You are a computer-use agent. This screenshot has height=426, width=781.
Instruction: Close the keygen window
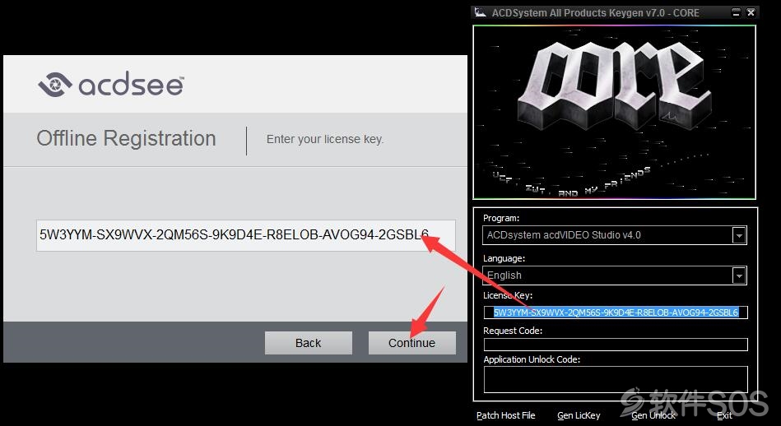pyautogui.click(x=751, y=13)
